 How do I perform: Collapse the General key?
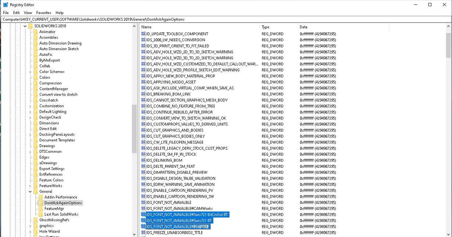(31, 191)
